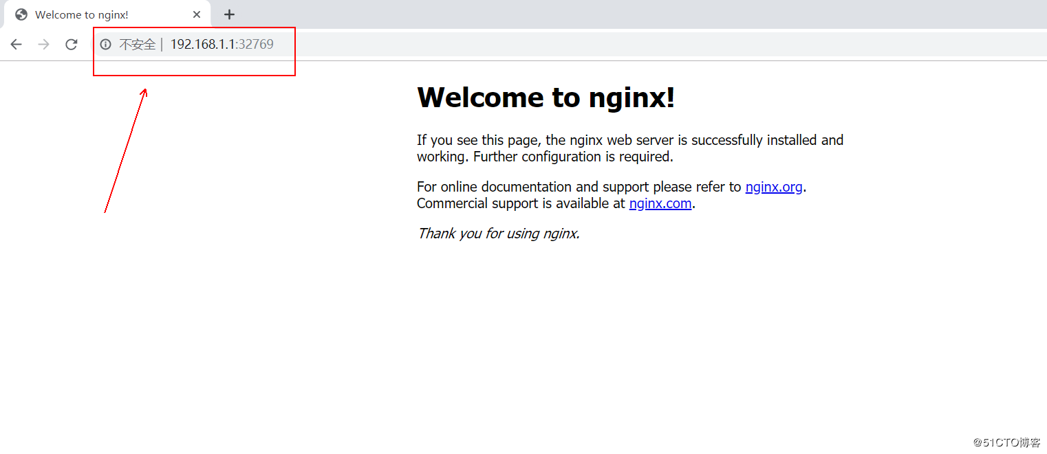Click the Welcome to nginx! heading
1047x454 pixels.
[x=546, y=98]
